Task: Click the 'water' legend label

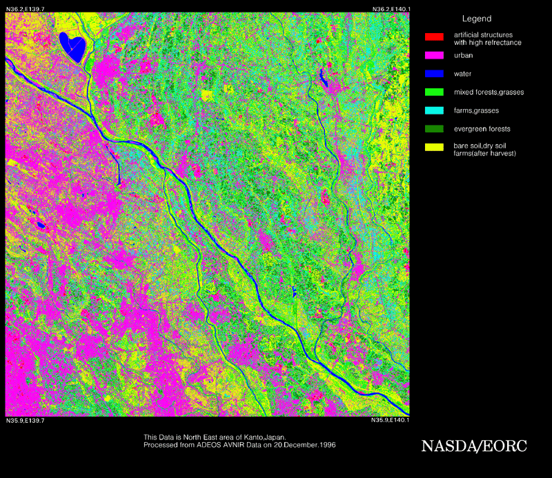Action: click(462, 74)
